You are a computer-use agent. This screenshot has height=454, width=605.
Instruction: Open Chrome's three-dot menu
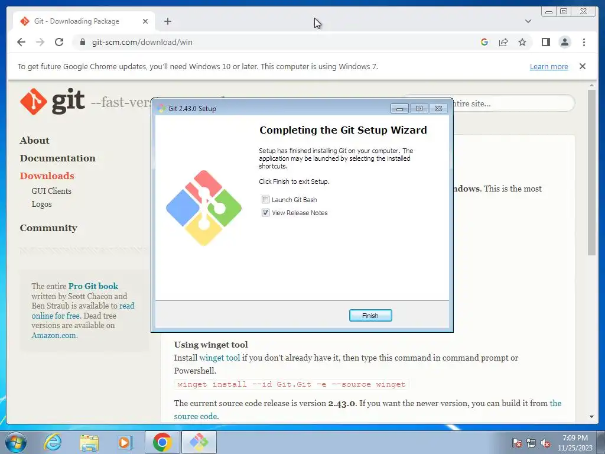coord(584,42)
